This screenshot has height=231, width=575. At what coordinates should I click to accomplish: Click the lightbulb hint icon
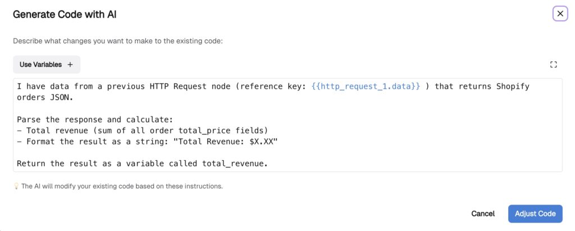pyautogui.click(x=16, y=186)
